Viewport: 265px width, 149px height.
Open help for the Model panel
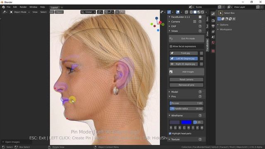click(x=200, y=92)
